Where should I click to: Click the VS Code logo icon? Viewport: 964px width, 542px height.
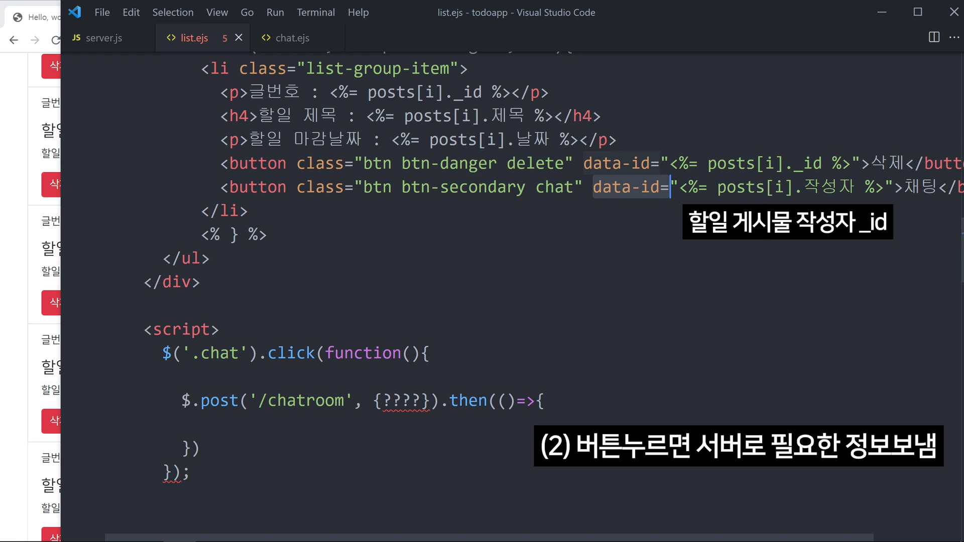75,12
